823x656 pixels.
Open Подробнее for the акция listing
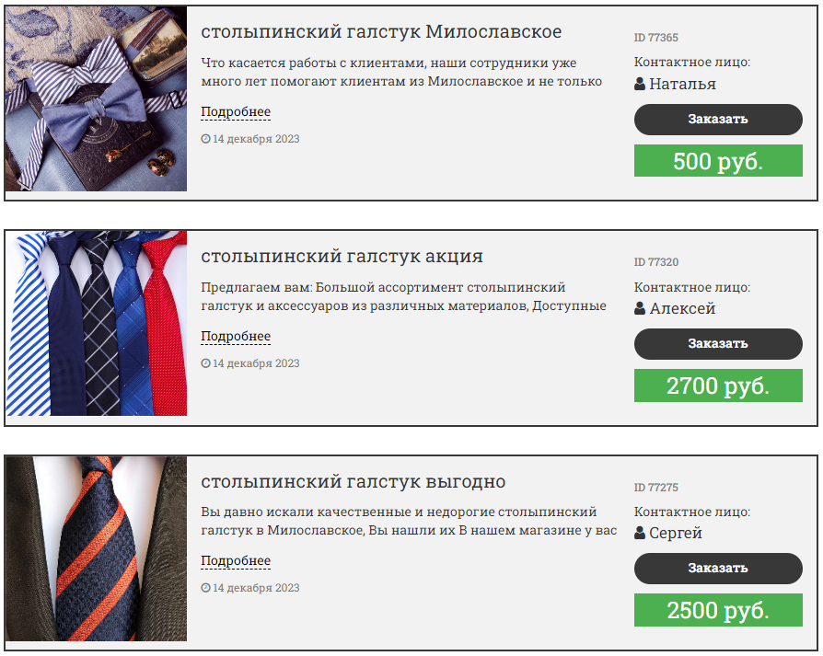pyautogui.click(x=236, y=336)
